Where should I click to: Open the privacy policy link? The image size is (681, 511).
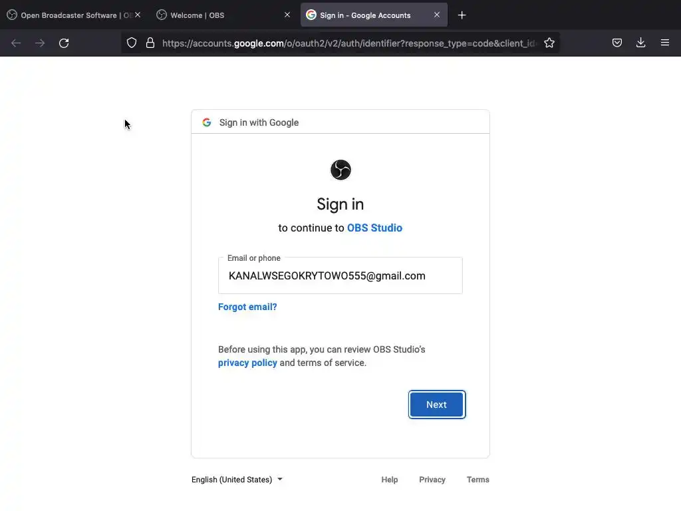click(x=247, y=363)
